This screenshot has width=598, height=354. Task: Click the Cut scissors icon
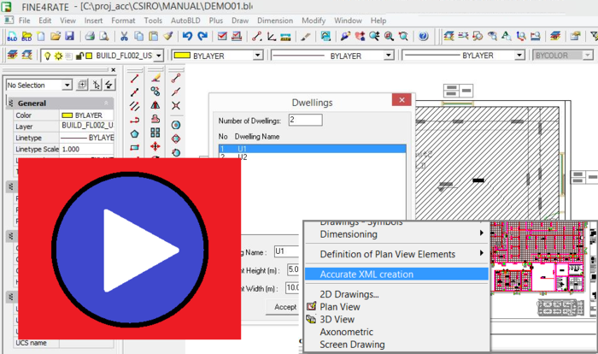(x=125, y=37)
